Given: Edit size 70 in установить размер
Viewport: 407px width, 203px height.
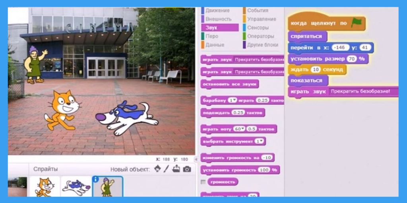Looking at the screenshot, I should coord(351,59).
